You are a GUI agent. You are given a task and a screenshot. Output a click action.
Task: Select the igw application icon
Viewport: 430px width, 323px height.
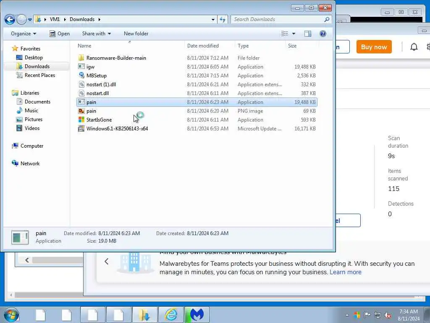tap(81, 66)
